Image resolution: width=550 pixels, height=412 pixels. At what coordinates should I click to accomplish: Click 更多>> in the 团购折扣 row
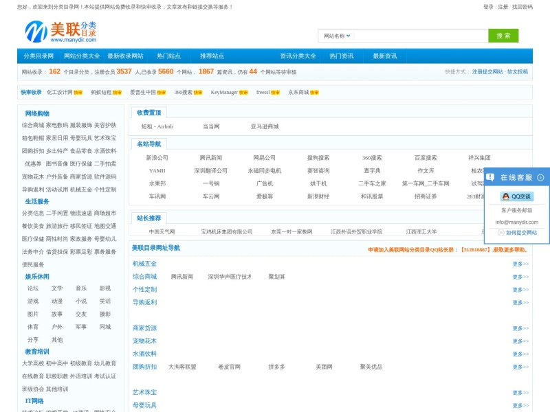point(520,367)
